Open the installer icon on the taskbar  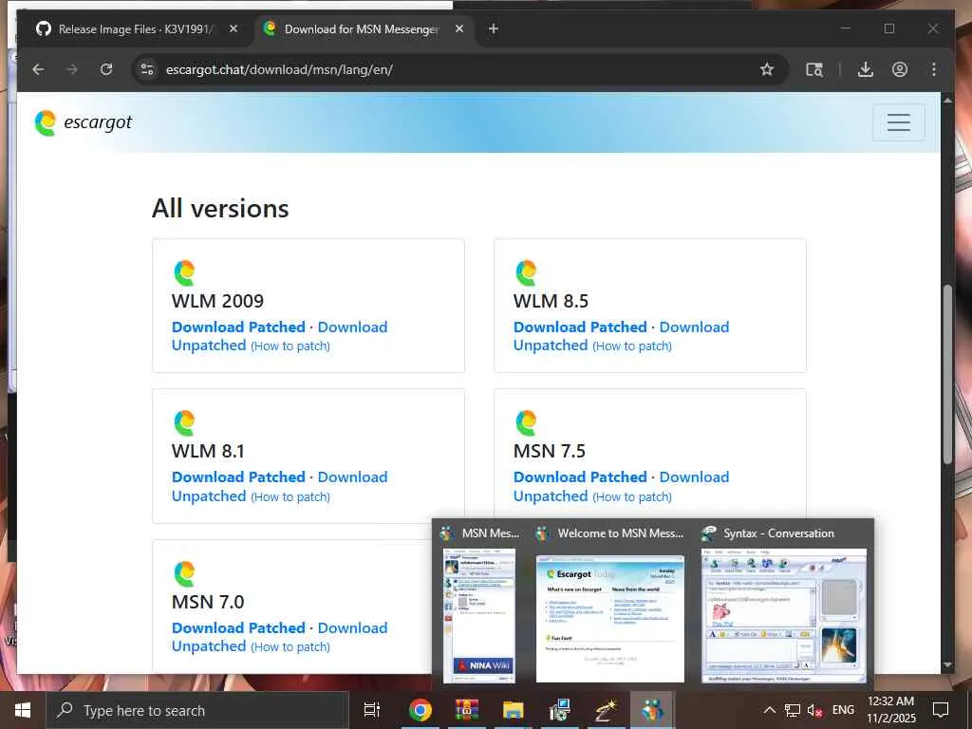560,710
